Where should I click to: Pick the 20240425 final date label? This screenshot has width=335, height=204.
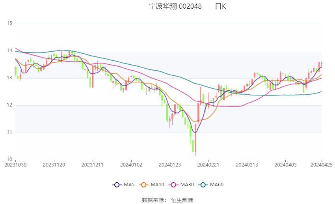tap(322, 165)
